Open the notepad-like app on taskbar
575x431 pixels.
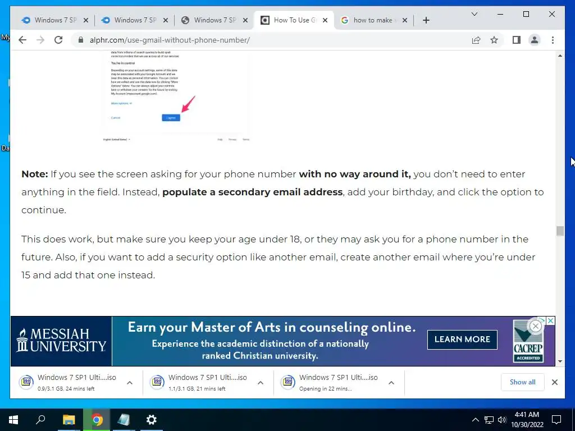tap(124, 420)
